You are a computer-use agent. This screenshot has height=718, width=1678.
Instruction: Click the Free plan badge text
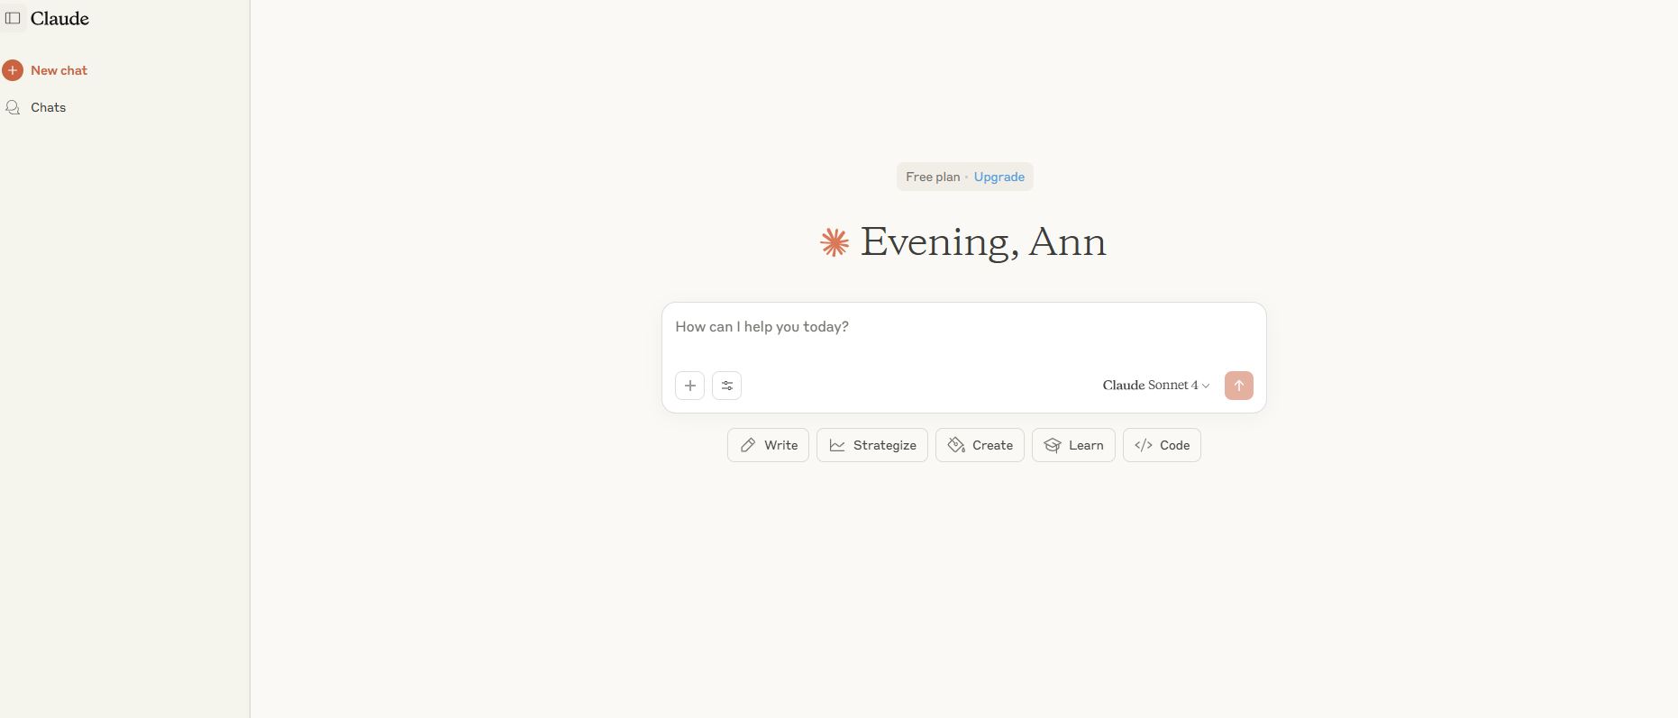(x=933, y=177)
